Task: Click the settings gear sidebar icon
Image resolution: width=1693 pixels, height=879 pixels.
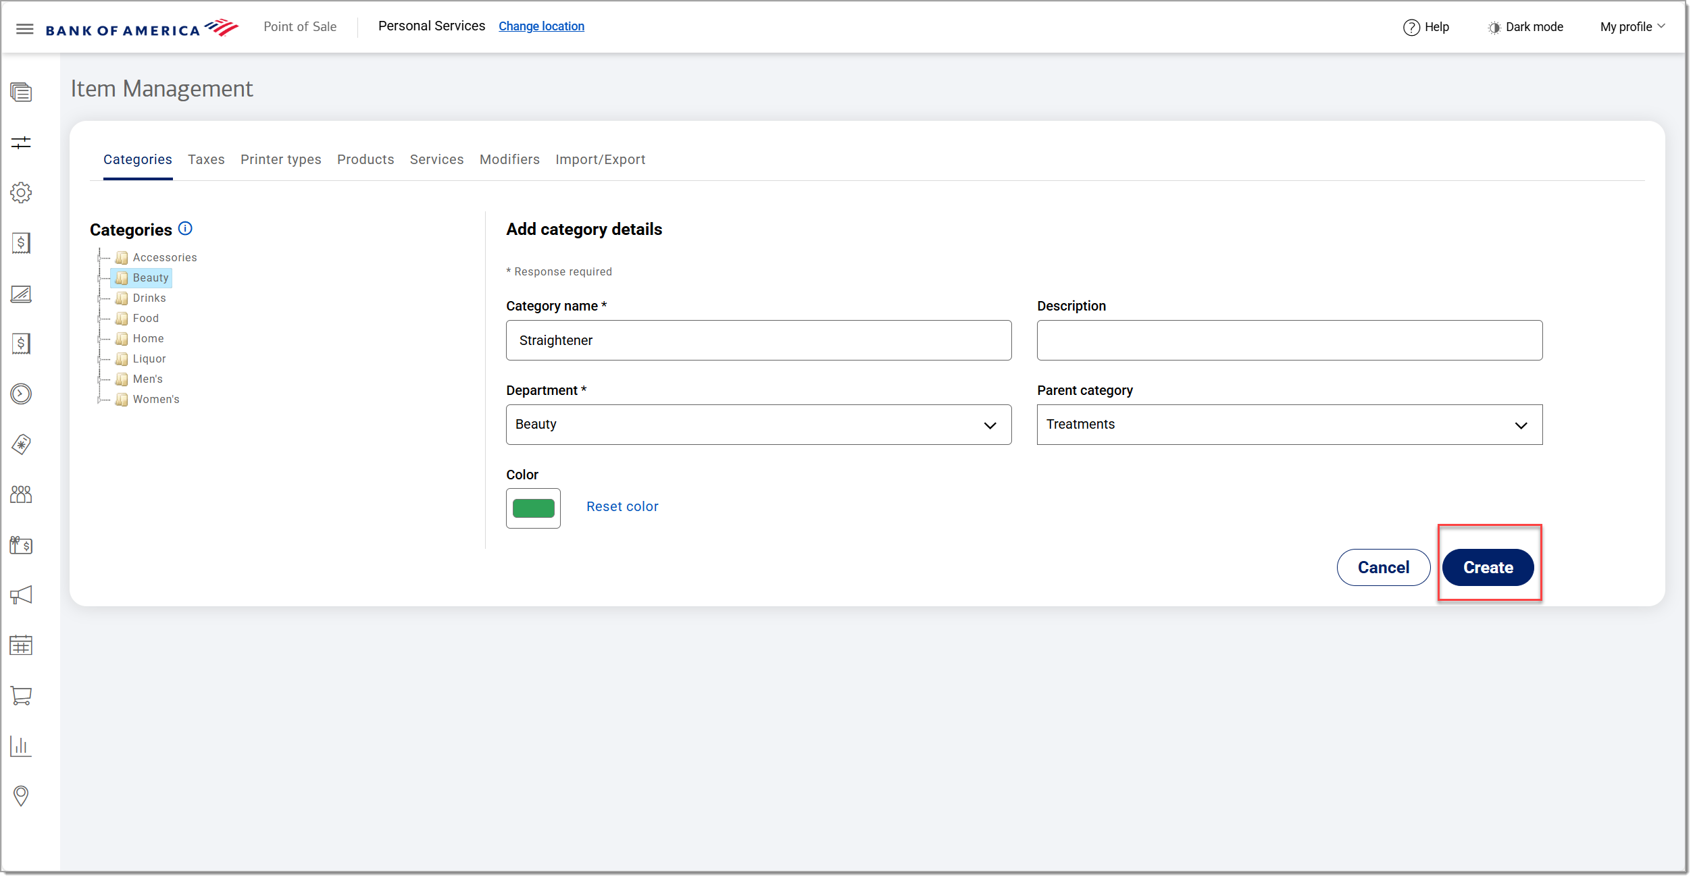Action: (21, 193)
